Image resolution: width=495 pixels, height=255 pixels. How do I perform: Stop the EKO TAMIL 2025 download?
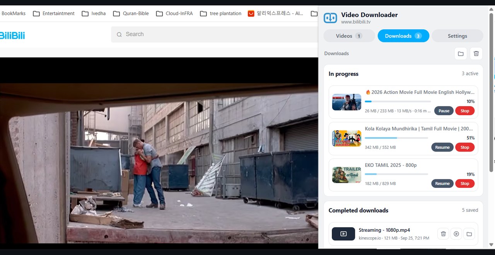point(465,184)
